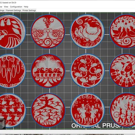Select the three hens ornament
The image size is (135, 135).
tap(87, 31)
